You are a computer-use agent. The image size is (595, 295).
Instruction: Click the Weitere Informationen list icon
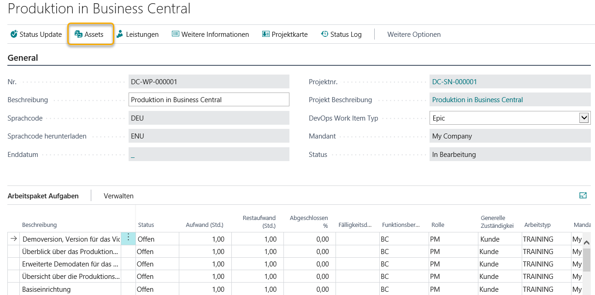[x=175, y=34]
